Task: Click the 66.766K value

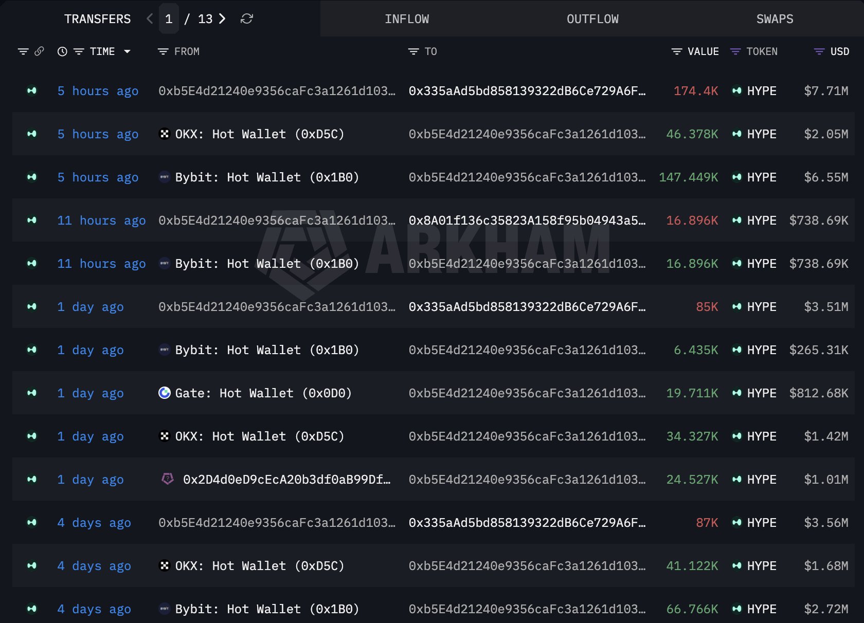Action: pyautogui.click(x=692, y=609)
